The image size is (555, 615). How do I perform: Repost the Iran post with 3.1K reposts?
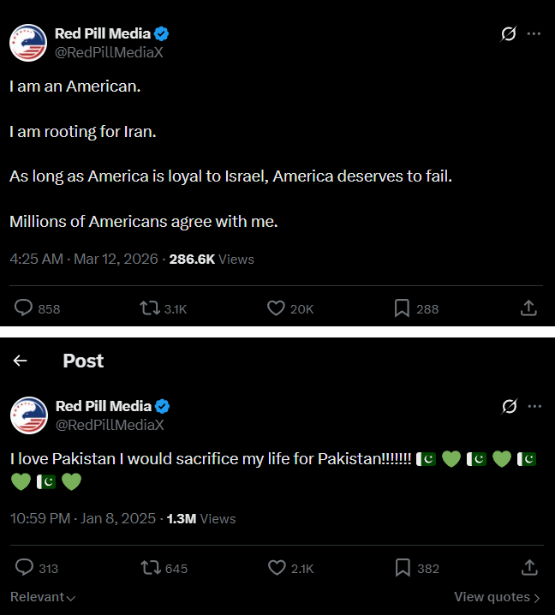point(149,308)
